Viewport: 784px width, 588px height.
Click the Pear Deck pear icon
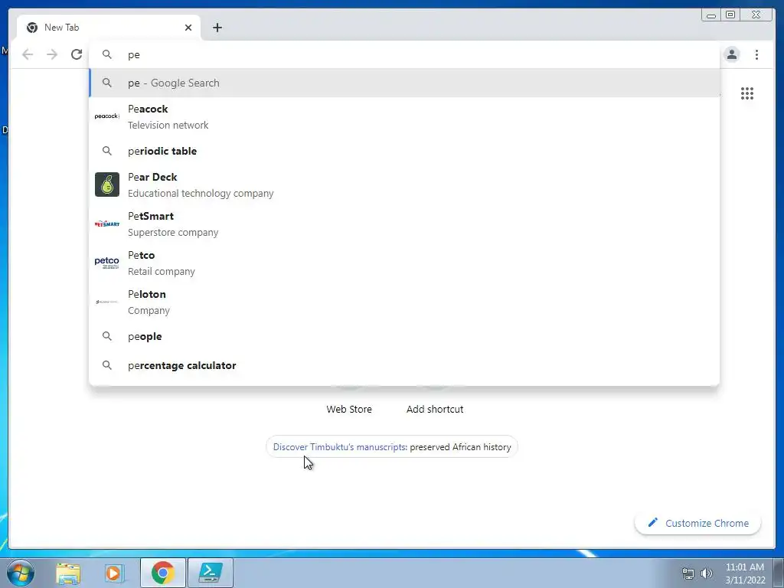click(107, 185)
